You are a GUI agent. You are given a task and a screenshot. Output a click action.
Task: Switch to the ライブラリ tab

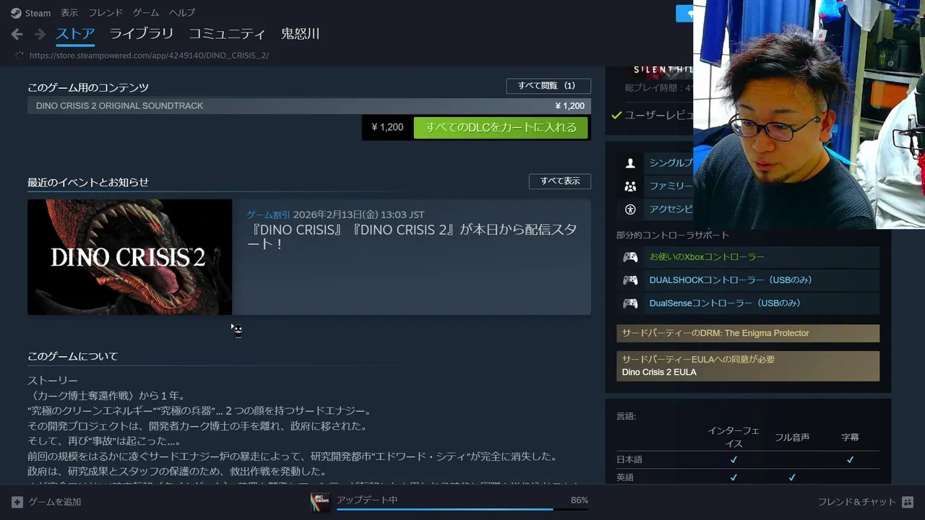pos(142,34)
